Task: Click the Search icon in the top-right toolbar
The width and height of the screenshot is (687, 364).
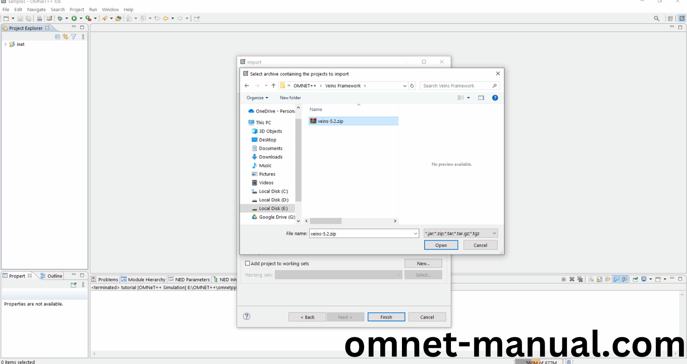Action: pyautogui.click(x=657, y=18)
